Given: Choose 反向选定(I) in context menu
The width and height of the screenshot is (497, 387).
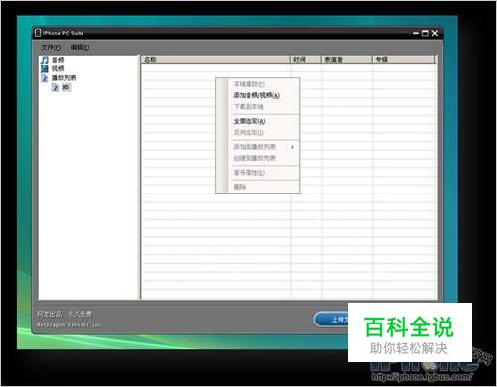Looking at the screenshot, I should 248,133.
